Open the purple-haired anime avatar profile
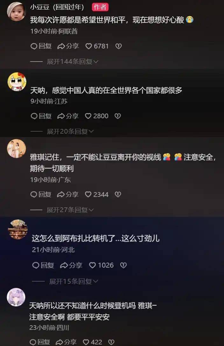Viewport: 224px width, 346px height. 16,297
